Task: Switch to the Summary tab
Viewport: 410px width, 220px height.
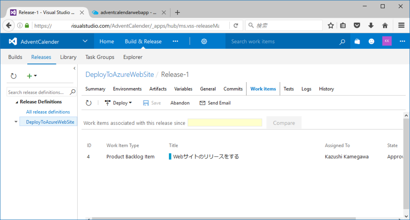Action: pyautogui.click(x=95, y=89)
